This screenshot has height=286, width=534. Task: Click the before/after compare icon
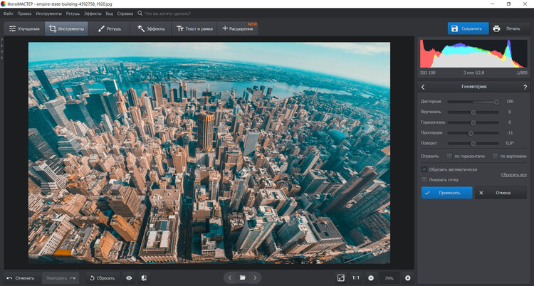coord(144,277)
